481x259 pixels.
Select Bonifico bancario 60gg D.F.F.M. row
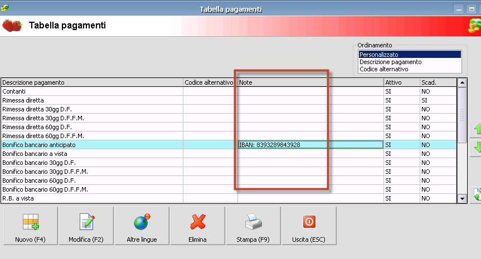[x=229, y=189]
